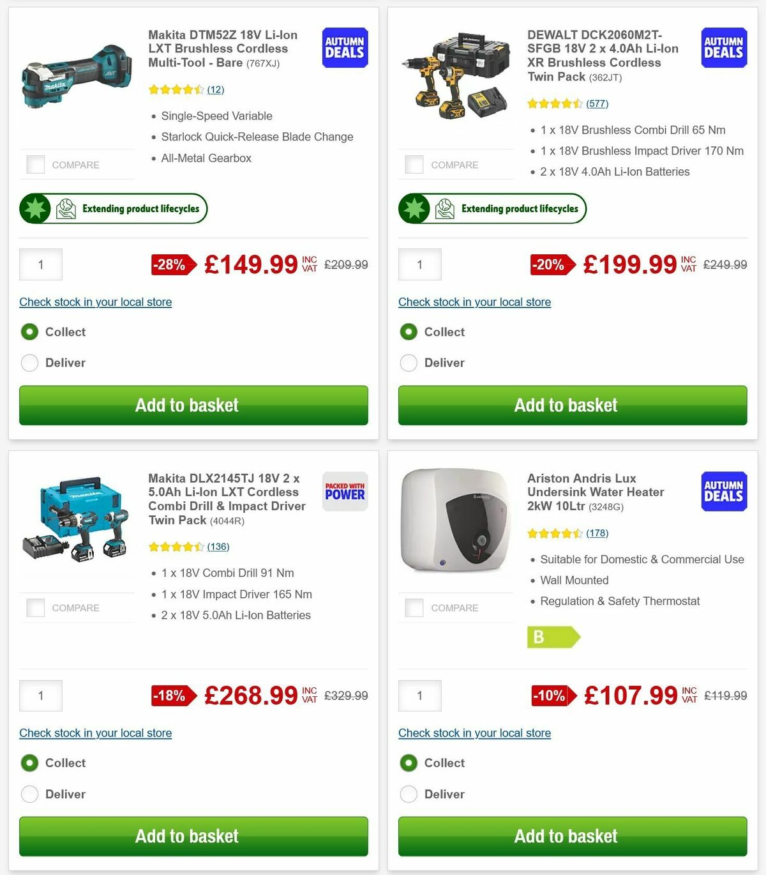Click the Autumn Deals badge on Ariston heater
This screenshot has width=766, height=875.
[x=723, y=491]
